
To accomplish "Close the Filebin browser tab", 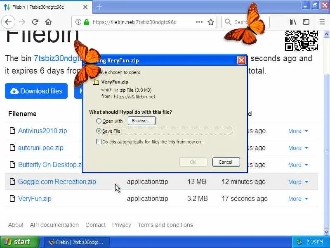I will (85, 7).
